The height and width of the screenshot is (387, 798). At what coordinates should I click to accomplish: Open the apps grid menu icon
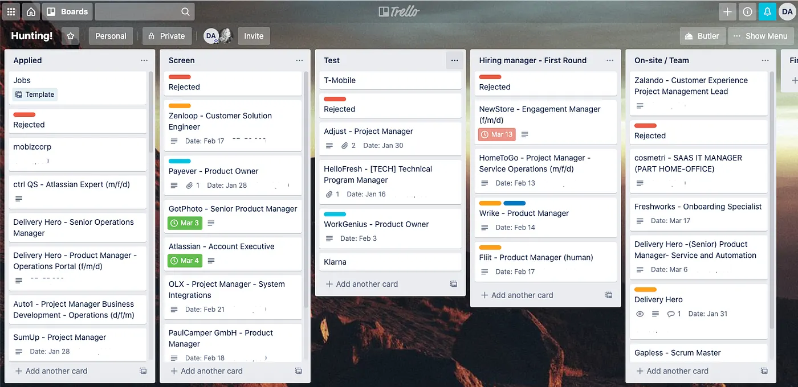[11, 11]
